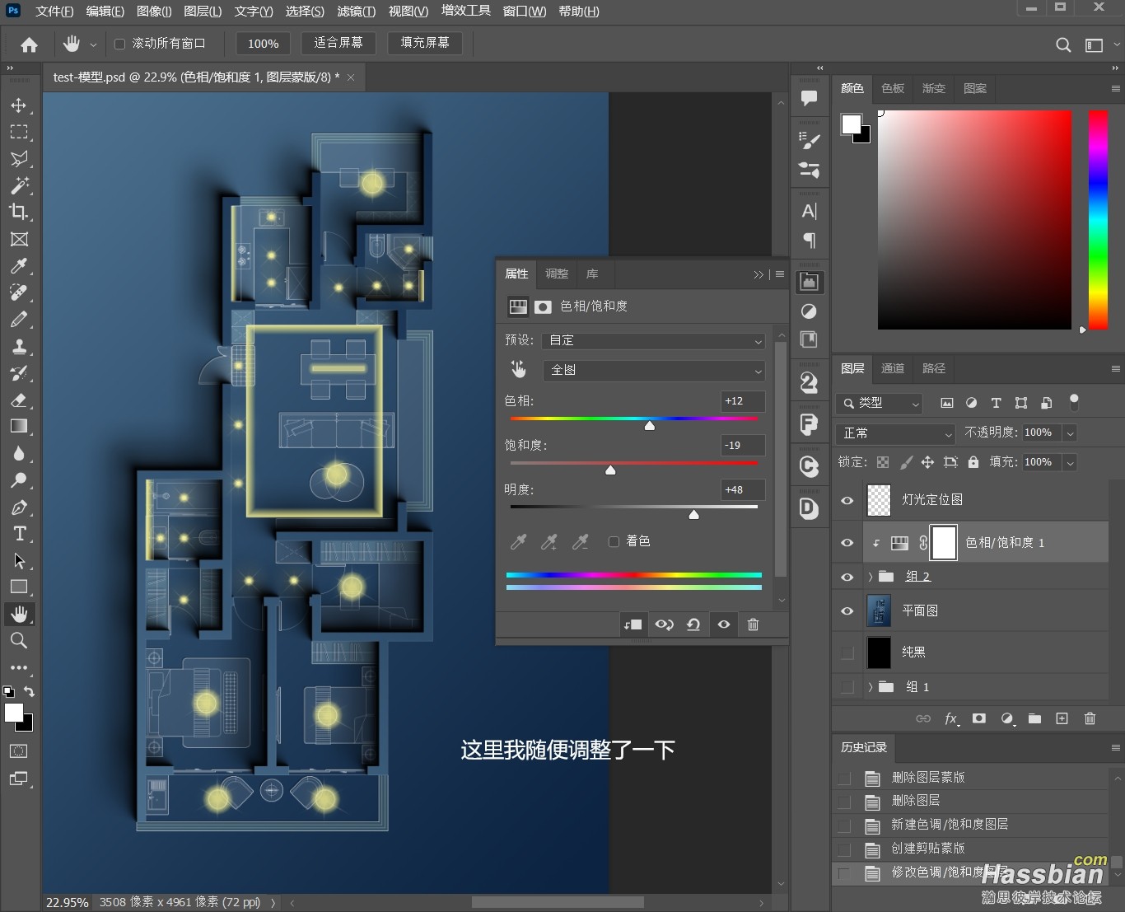
Task: Create a new layer icon
Action: point(1062,718)
